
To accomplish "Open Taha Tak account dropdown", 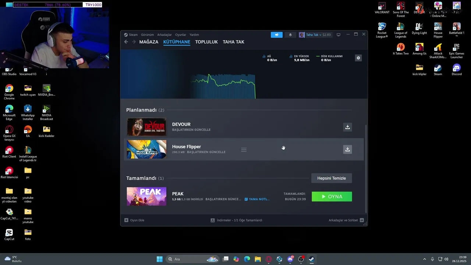I will [315, 35].
